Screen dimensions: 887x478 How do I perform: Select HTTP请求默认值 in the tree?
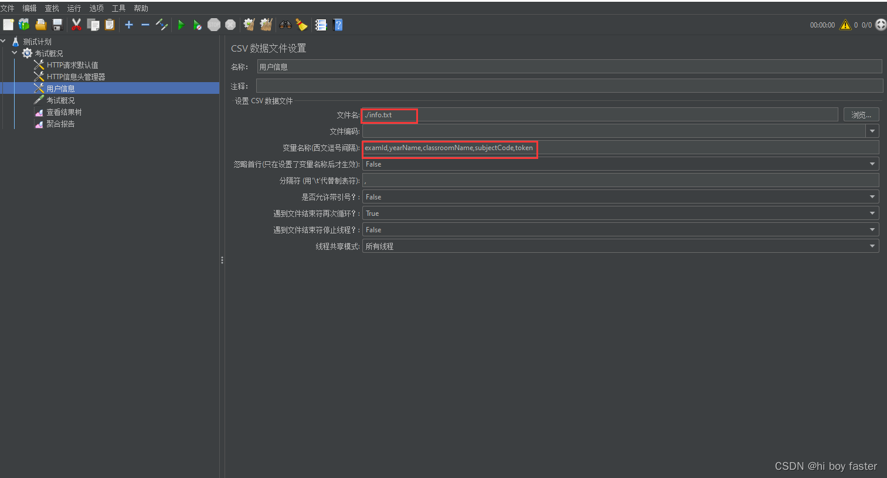coord(72,65)
